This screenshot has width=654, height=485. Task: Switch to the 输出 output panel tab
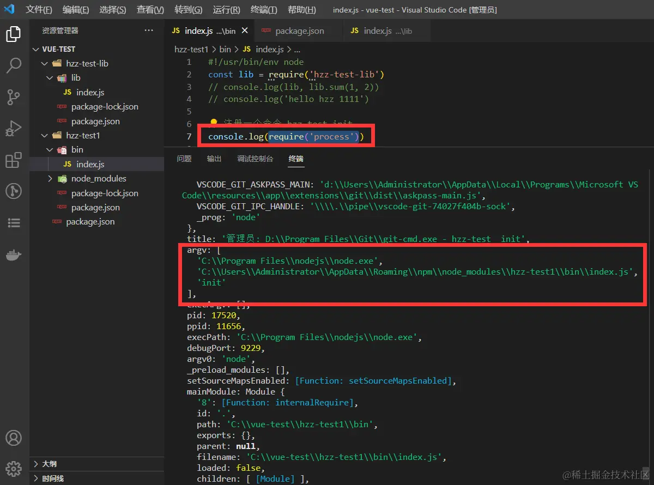(214, 159)
